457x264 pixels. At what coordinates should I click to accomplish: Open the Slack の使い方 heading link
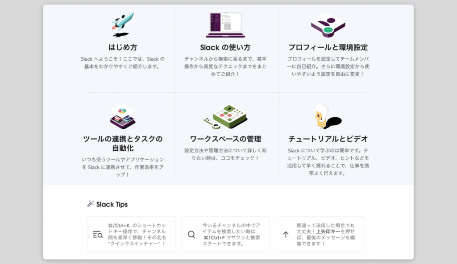pos(225,47)
